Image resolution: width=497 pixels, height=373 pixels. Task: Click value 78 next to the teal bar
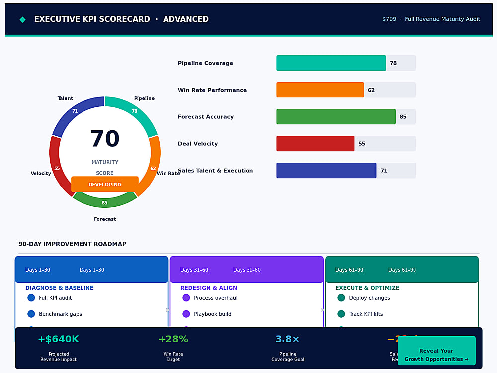pyautogui.click(x=393, y=63)
